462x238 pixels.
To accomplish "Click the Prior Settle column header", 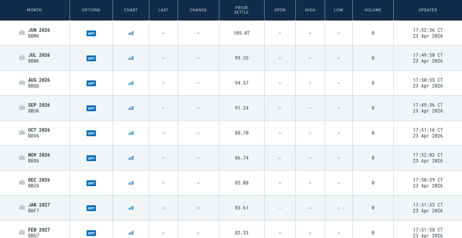I will tap(242, 10).
